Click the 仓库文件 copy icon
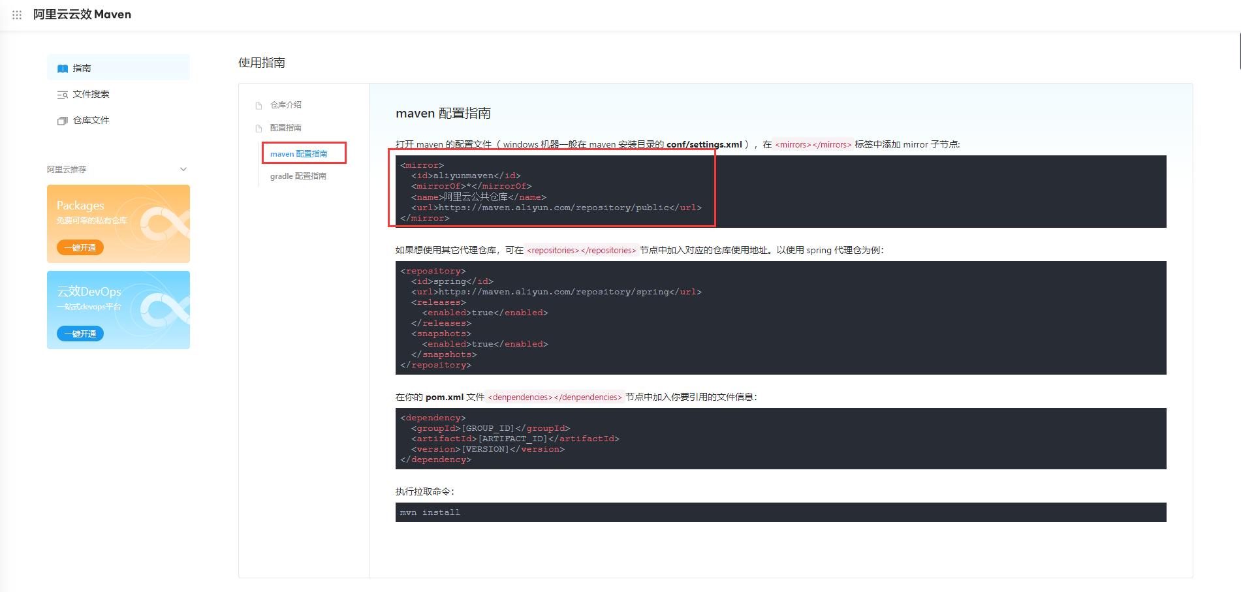1241x592 pixels. pyautogui.click(x=63, y=121)
